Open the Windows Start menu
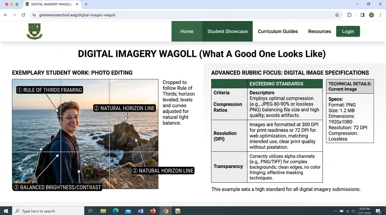The width and height of the screenshot is (386, 215). pyautogui.click(x=6, y=211)
